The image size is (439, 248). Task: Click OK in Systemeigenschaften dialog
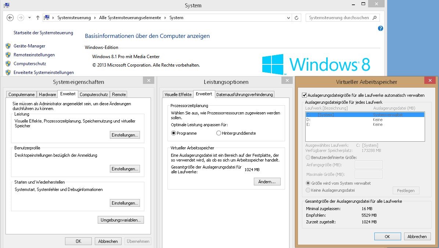pyautogui.click(x=78, y=241)
